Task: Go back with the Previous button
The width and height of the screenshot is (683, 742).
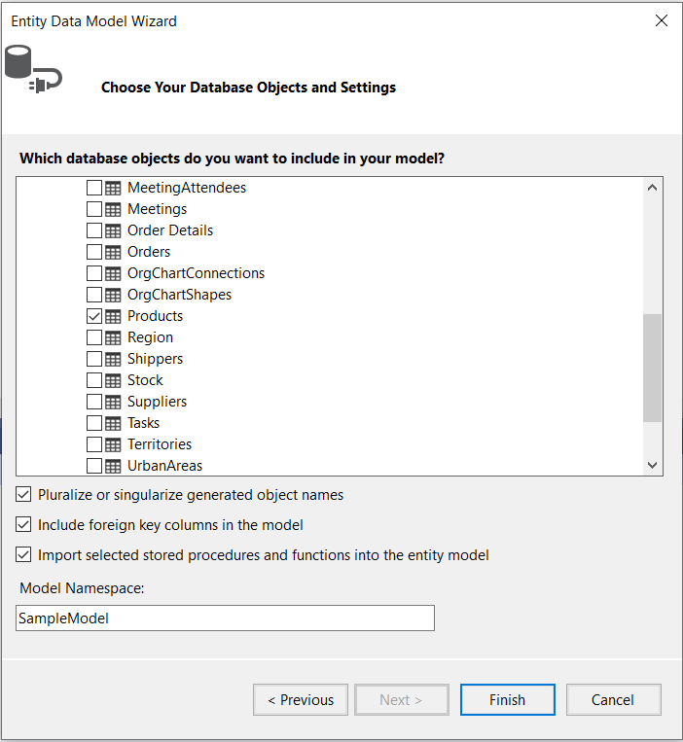Action: coord(301,700)
